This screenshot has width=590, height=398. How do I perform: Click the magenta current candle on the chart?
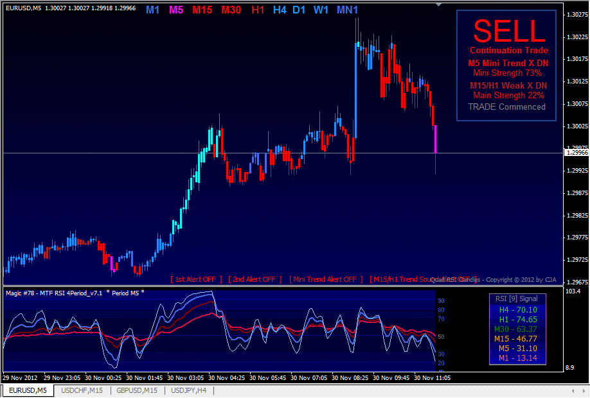pyautogui.click(x=435, y=139)
